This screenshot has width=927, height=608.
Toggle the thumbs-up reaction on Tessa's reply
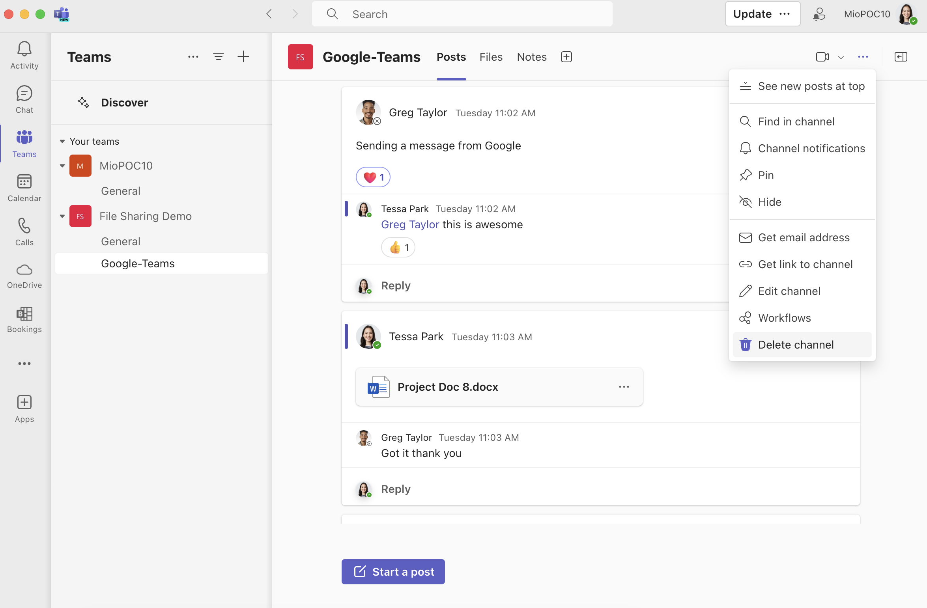398,247
